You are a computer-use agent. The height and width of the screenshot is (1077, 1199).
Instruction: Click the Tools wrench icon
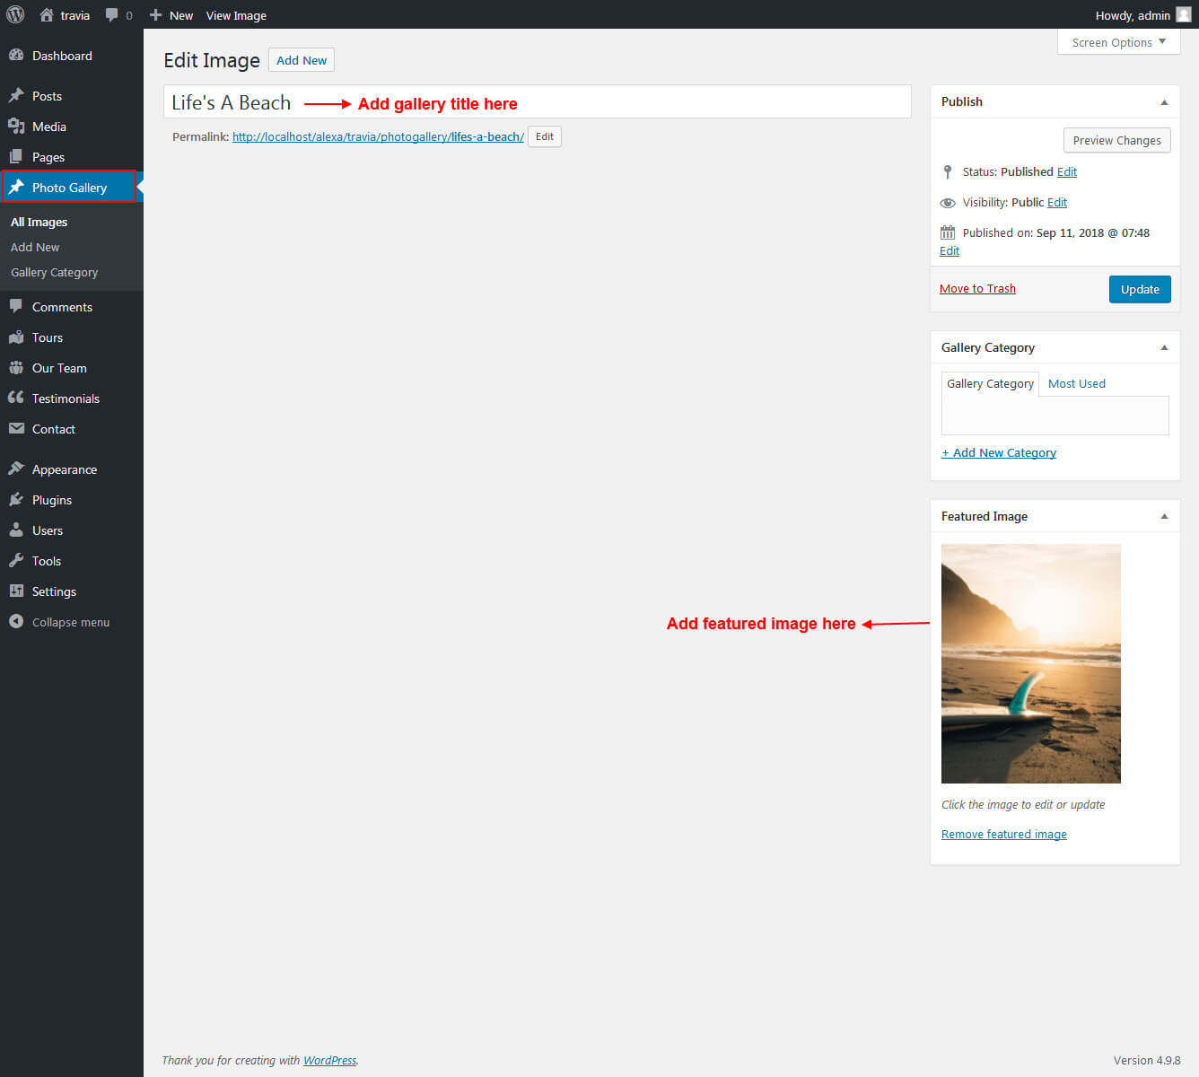[x=16, y=560]
